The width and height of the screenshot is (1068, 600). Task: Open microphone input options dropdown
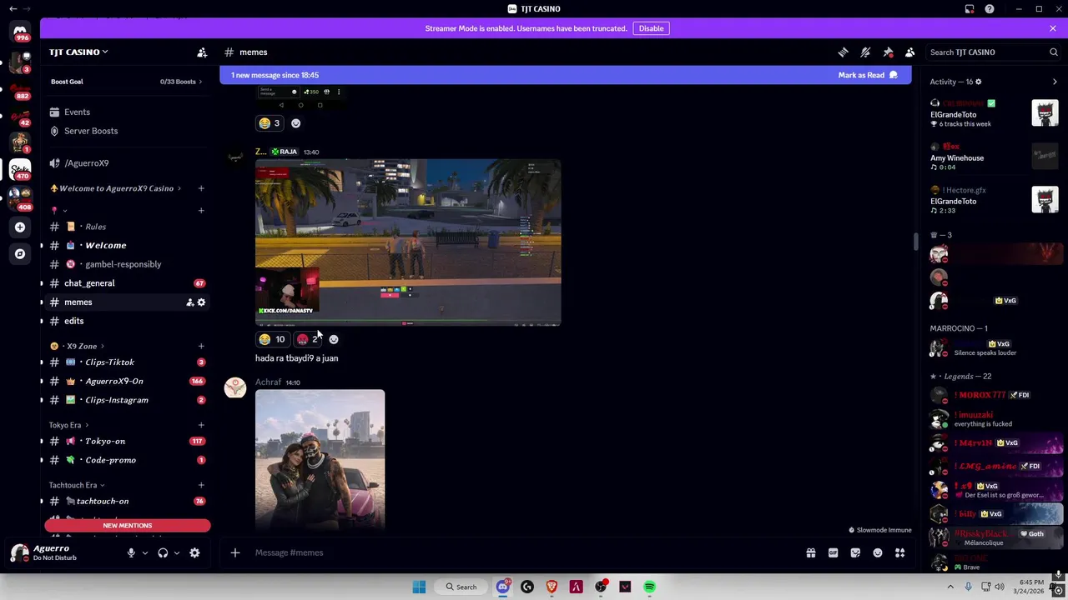pos(144,552)
